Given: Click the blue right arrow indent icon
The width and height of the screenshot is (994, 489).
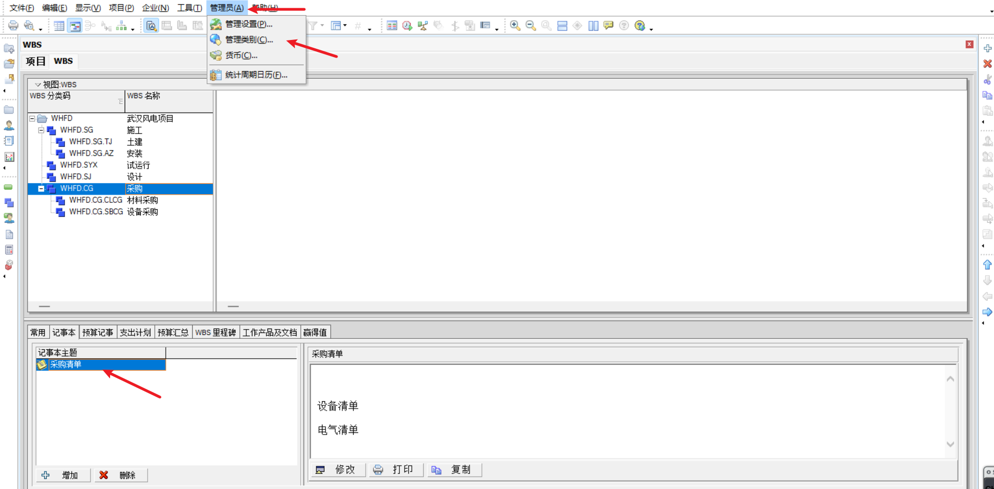Looking at the screenshot, I should click(987, 312).
